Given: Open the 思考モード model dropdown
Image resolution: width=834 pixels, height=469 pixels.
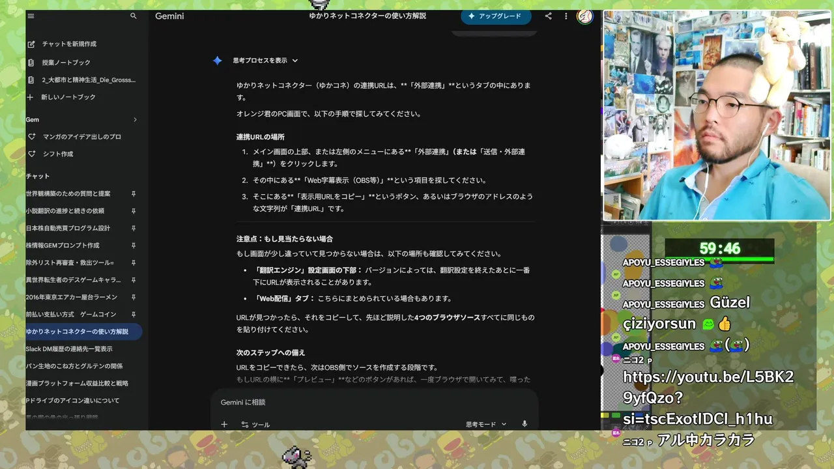Looking at the screenshot, I should point(486,424).
